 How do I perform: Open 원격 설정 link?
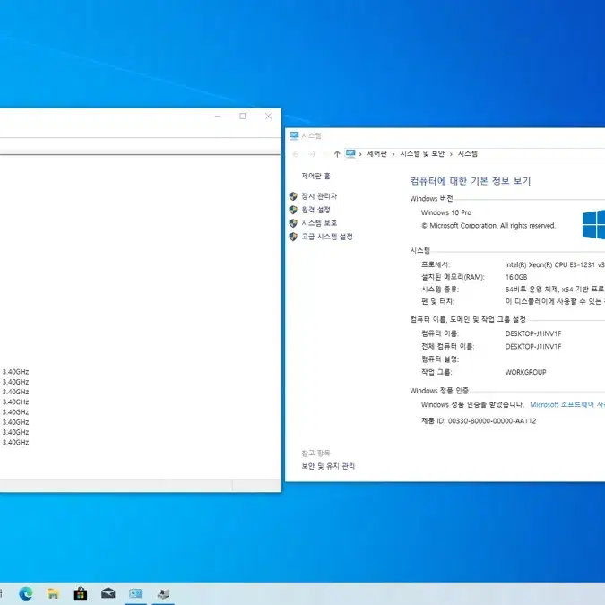coord(315,210)
